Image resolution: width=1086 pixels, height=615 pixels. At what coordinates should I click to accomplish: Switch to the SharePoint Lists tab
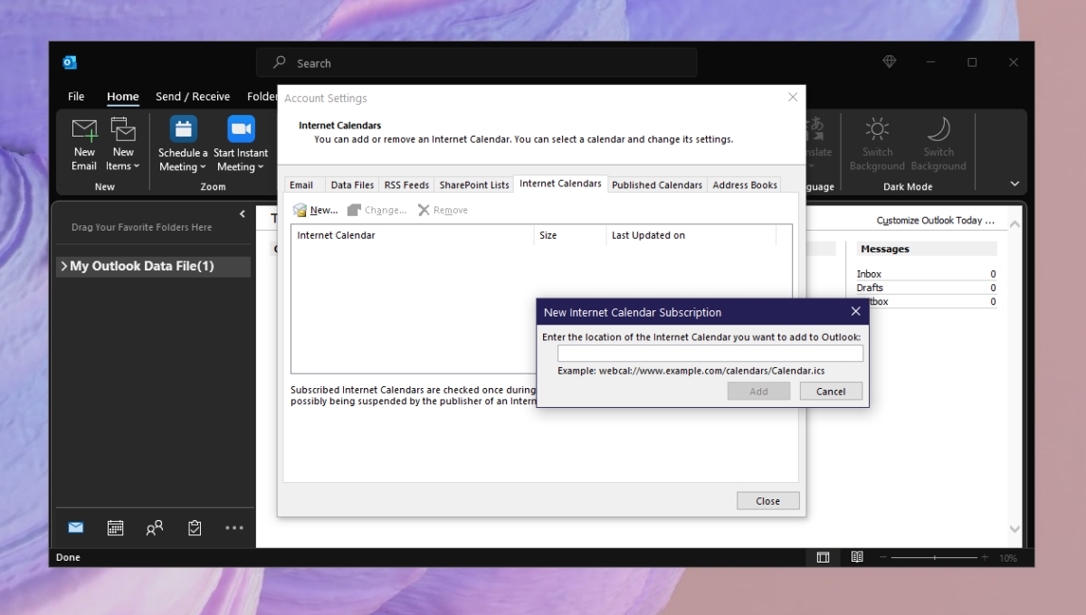coord(474,184)
